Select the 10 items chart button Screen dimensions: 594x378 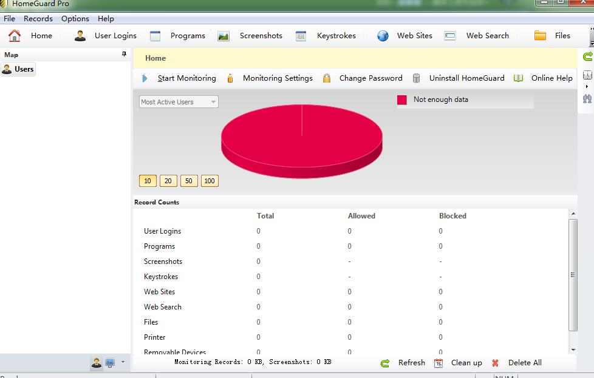point(148,181)
